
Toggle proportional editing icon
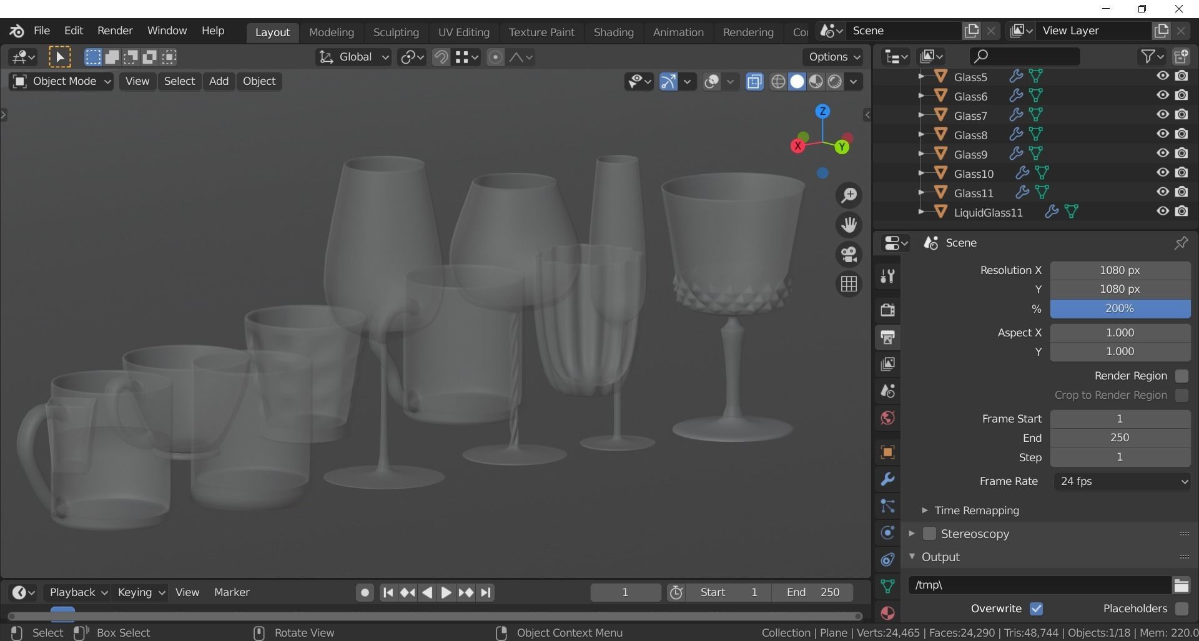(495, 57)
